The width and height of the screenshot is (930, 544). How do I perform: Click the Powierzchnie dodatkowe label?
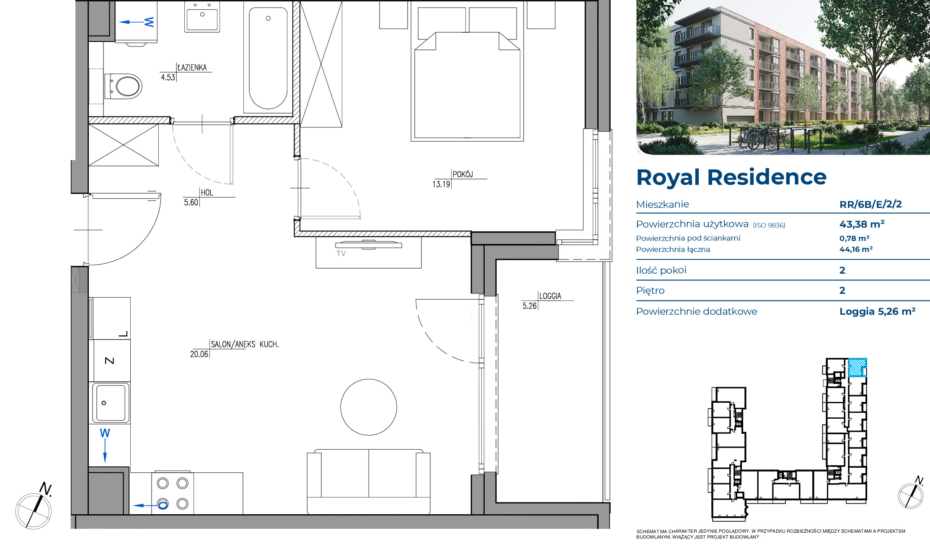click(x=697, y=311)
